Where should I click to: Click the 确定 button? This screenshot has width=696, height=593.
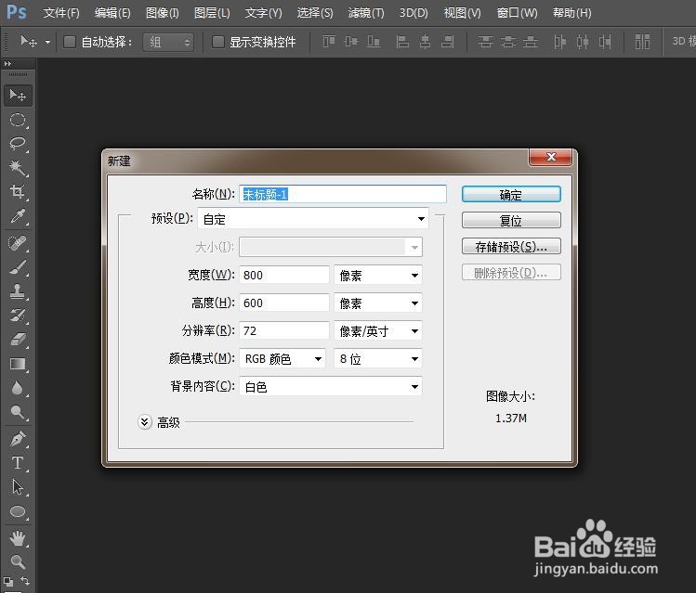pos(511,195)
